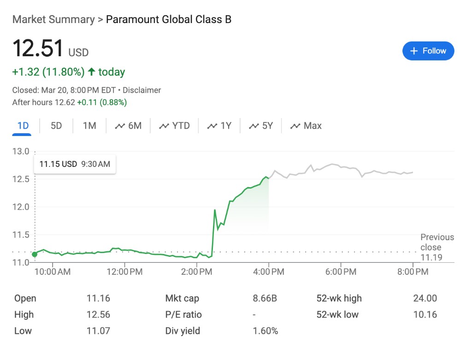Click the green dot marker at 9:30 AM
Viewport: 472px width, 349px height.
[x=35, y=254]
